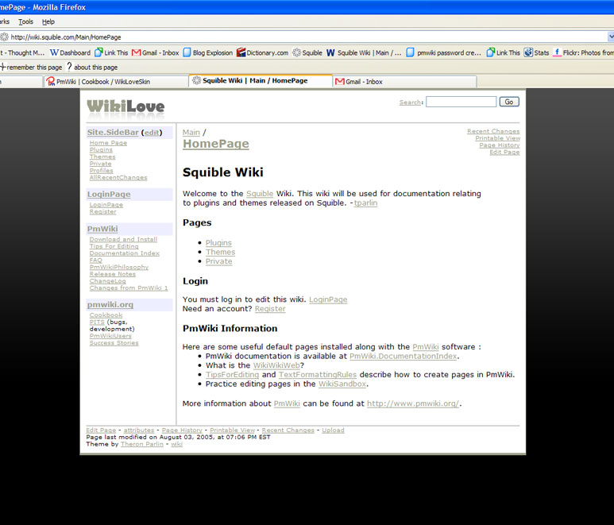Focus the wiki Search input field
Screen dimensions: 614x525
pyautogui.click(x=461, y=102)
